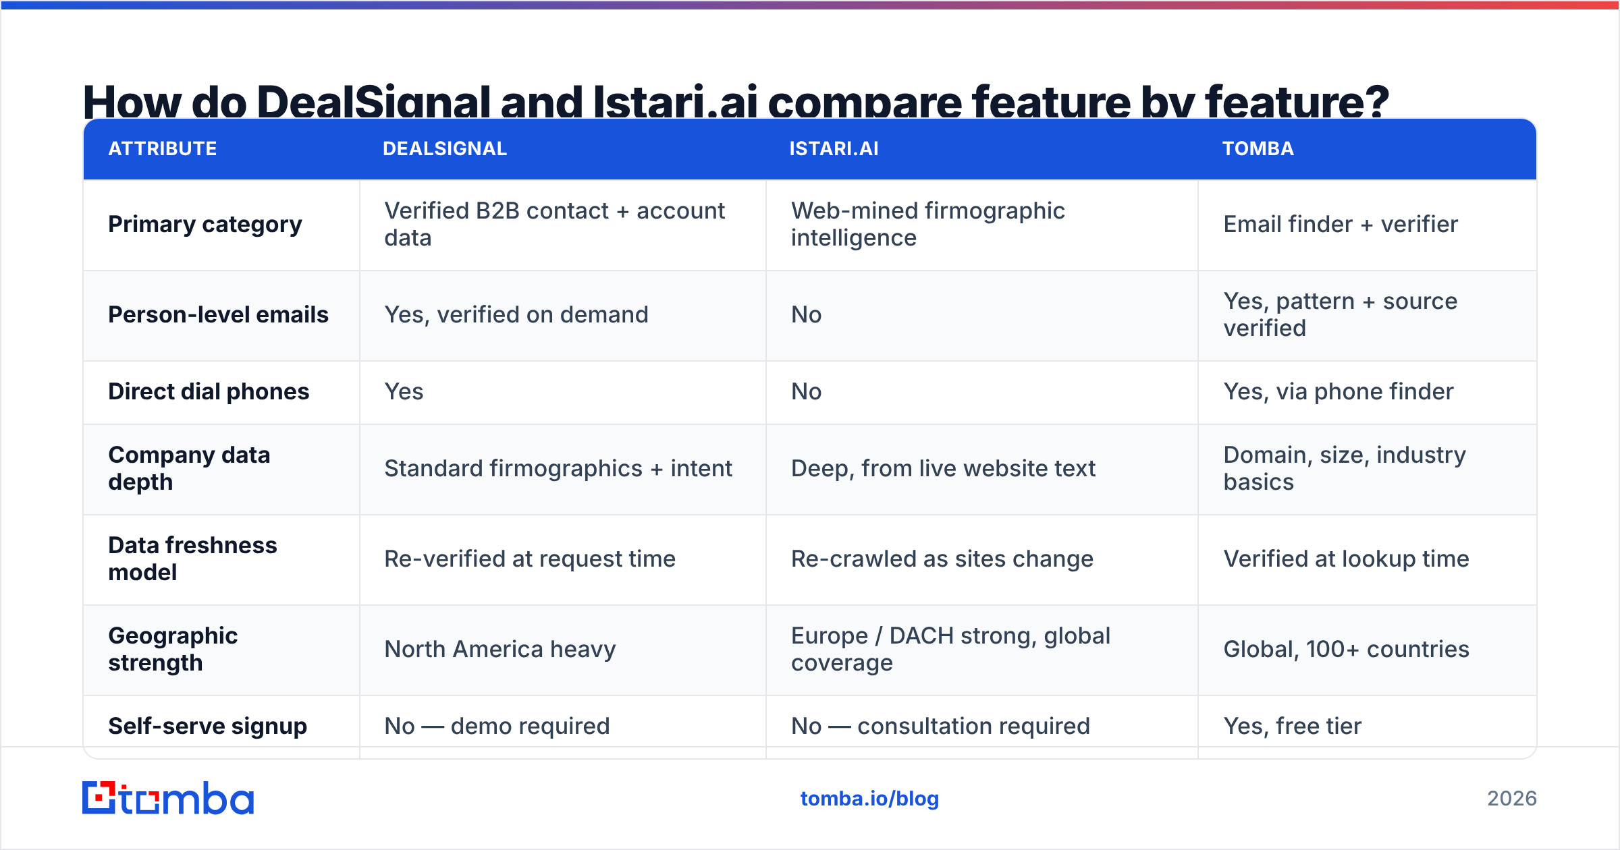Select 'No' in Direct dial phones row

tap(806, 391)
